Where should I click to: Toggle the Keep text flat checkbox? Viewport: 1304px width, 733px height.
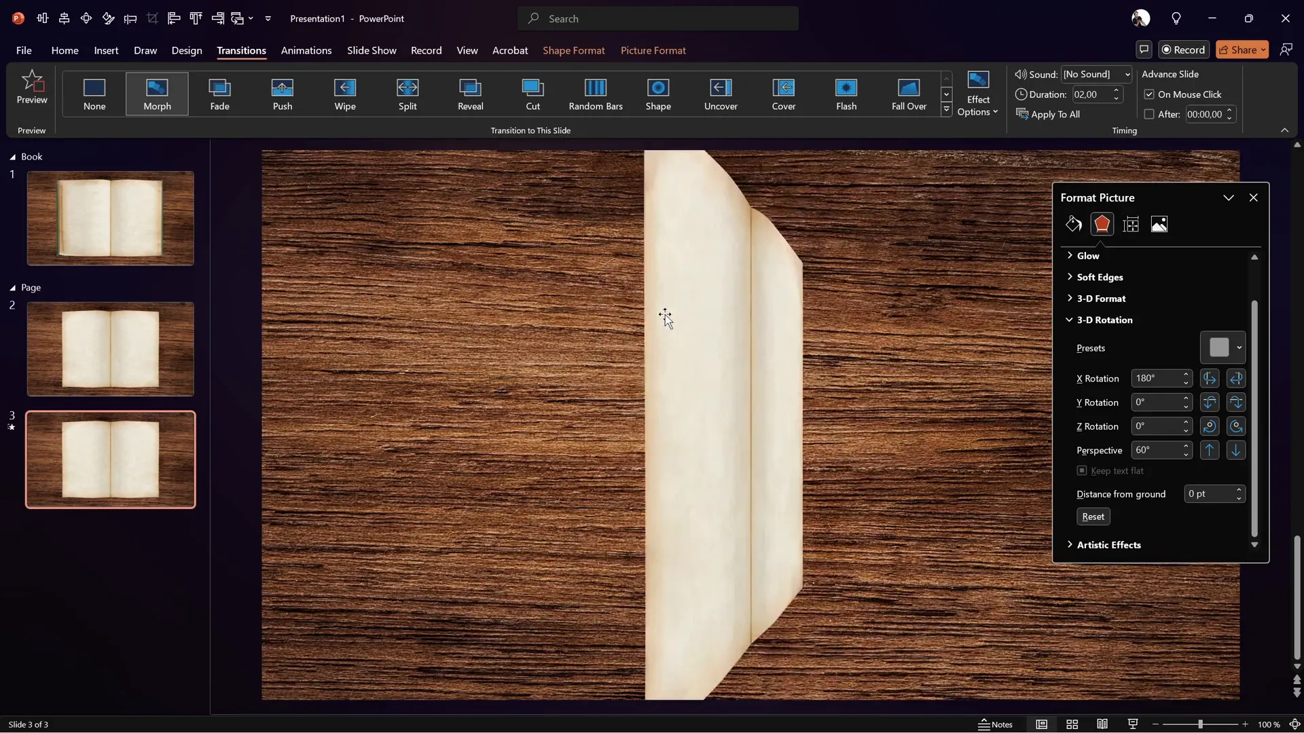[x=1082, y=470]
